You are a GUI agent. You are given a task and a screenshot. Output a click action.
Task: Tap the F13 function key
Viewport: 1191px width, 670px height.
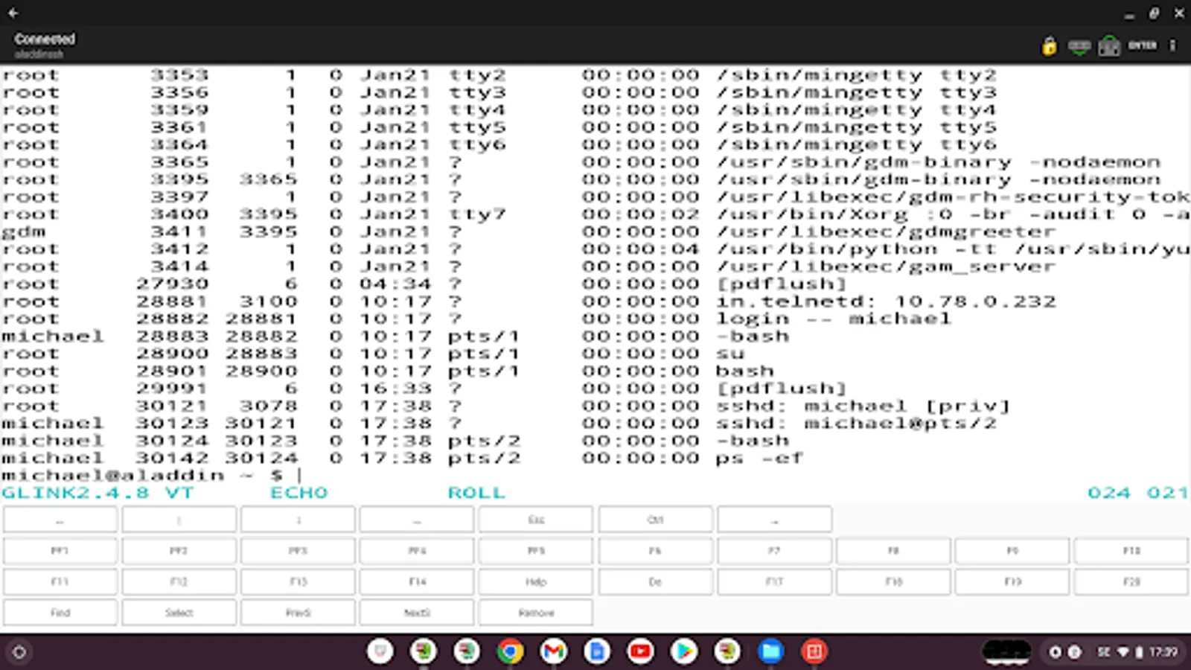pos(298,582)
